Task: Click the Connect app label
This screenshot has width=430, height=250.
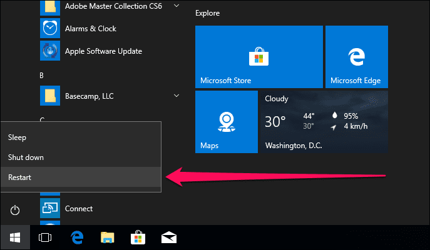Action: [79, 209]
